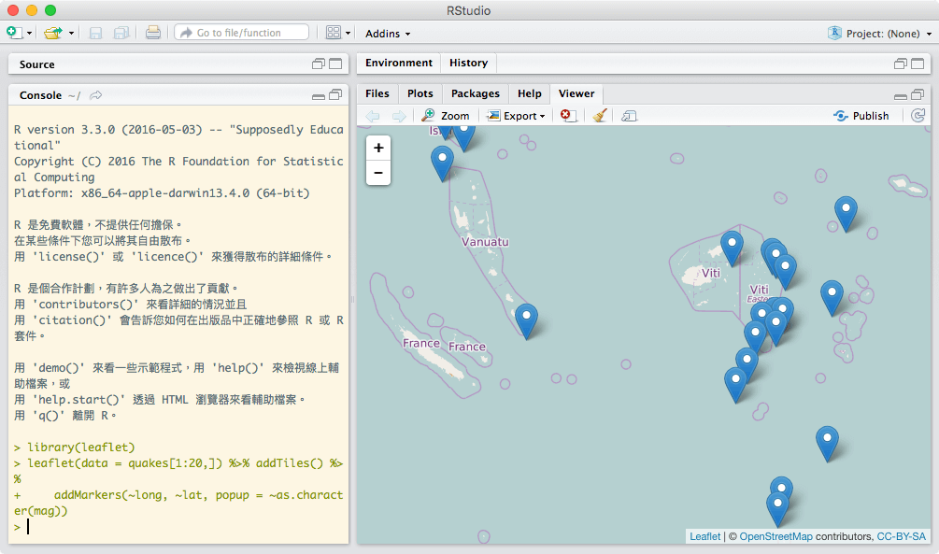Open the OpenStreetMap attribution link
The image size is (939, 554).
(775, 536)
